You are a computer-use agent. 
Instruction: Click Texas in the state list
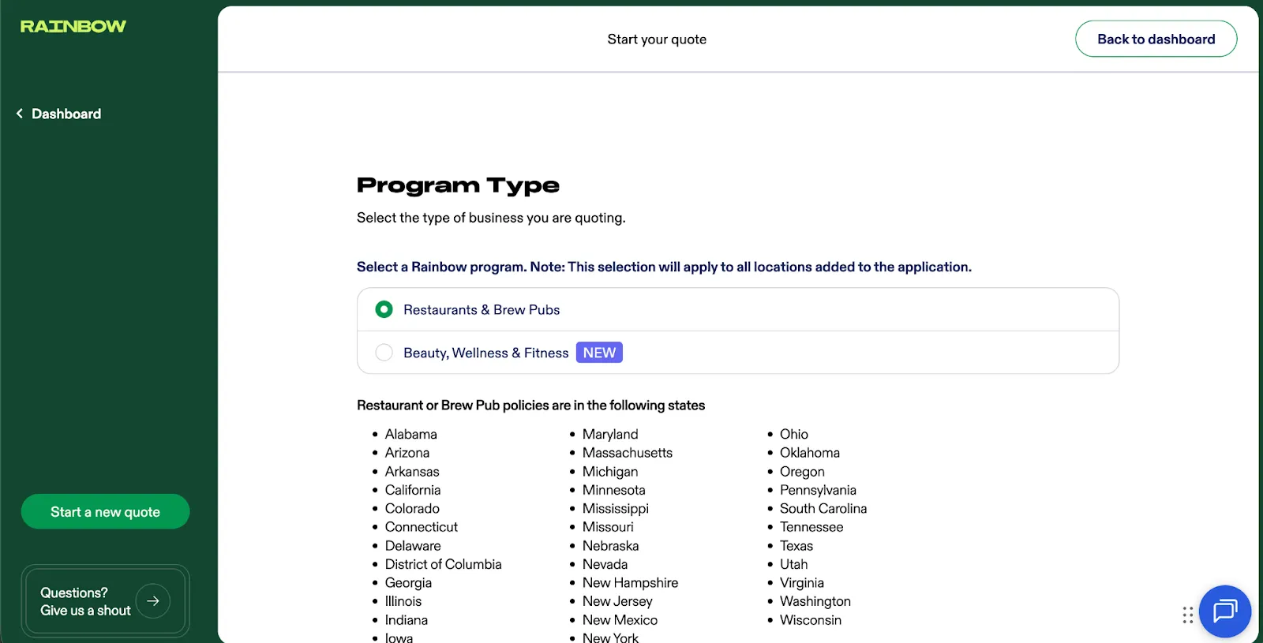[x=796, y=546]
